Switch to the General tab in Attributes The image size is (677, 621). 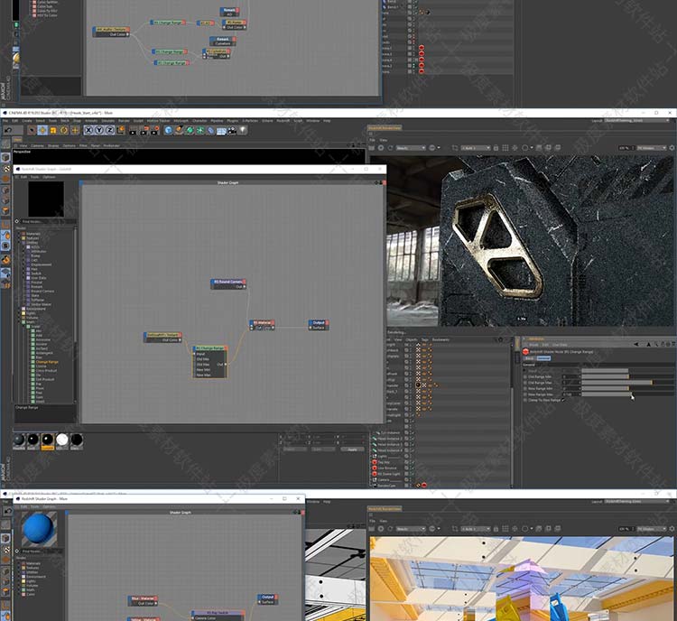click(x=543, y=358)
